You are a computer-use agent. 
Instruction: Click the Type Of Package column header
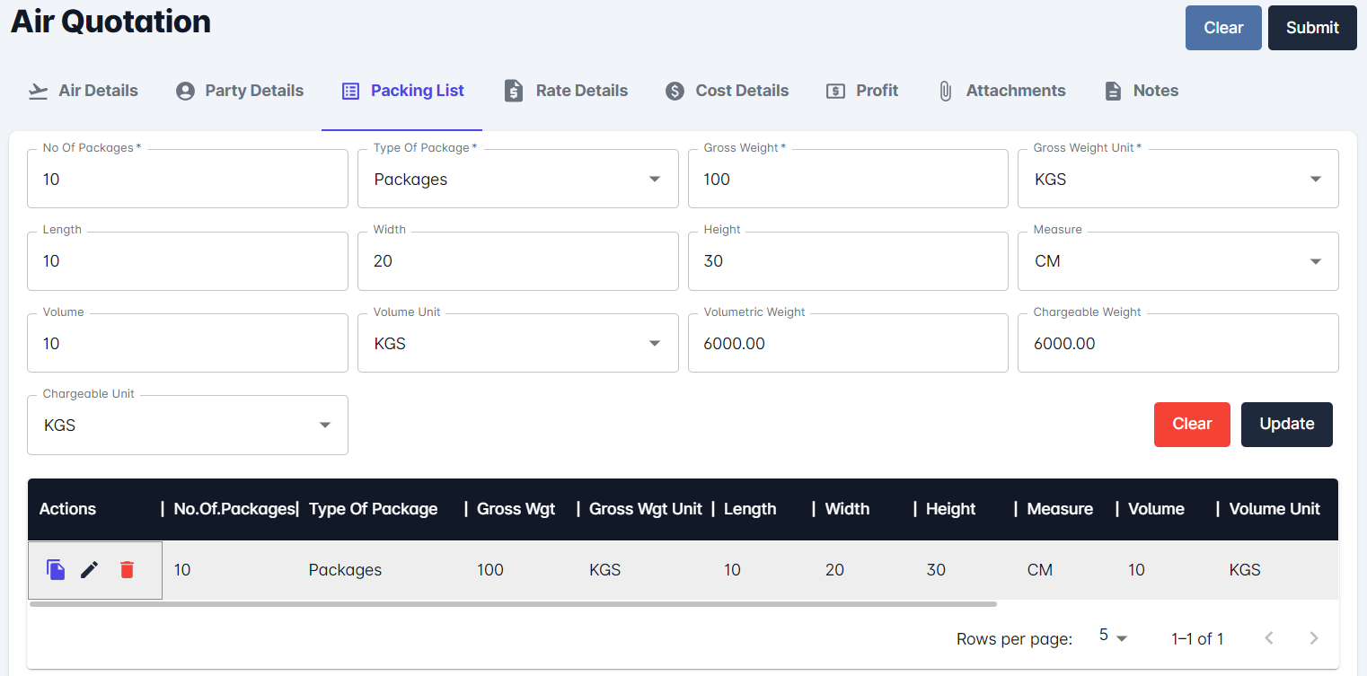pyautogui.click(x=373, y=509)
